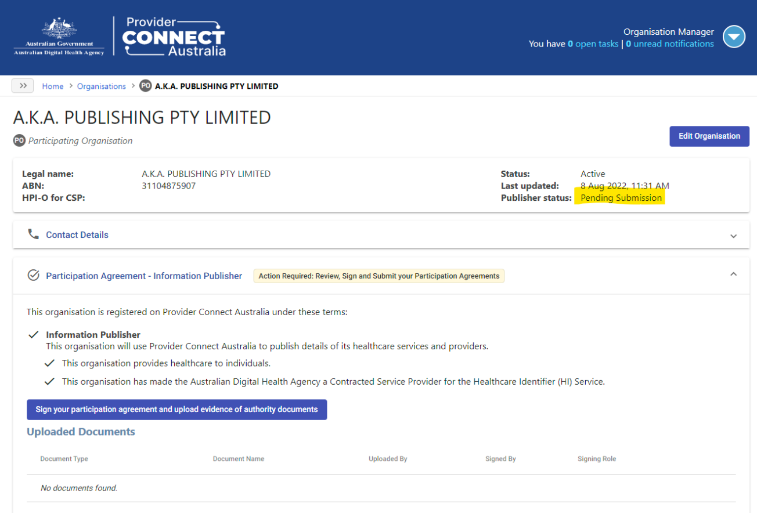
Task: Expand the sidebar using the double-chevron button
Action: pyautogui.click(x=22, y=85)
